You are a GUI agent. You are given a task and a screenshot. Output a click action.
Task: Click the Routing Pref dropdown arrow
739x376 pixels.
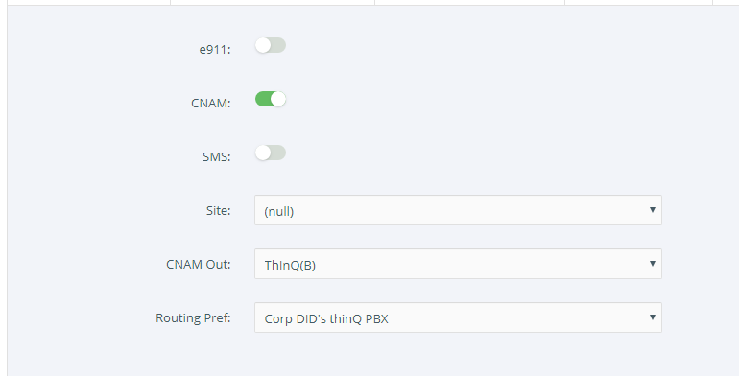[653, 317]
